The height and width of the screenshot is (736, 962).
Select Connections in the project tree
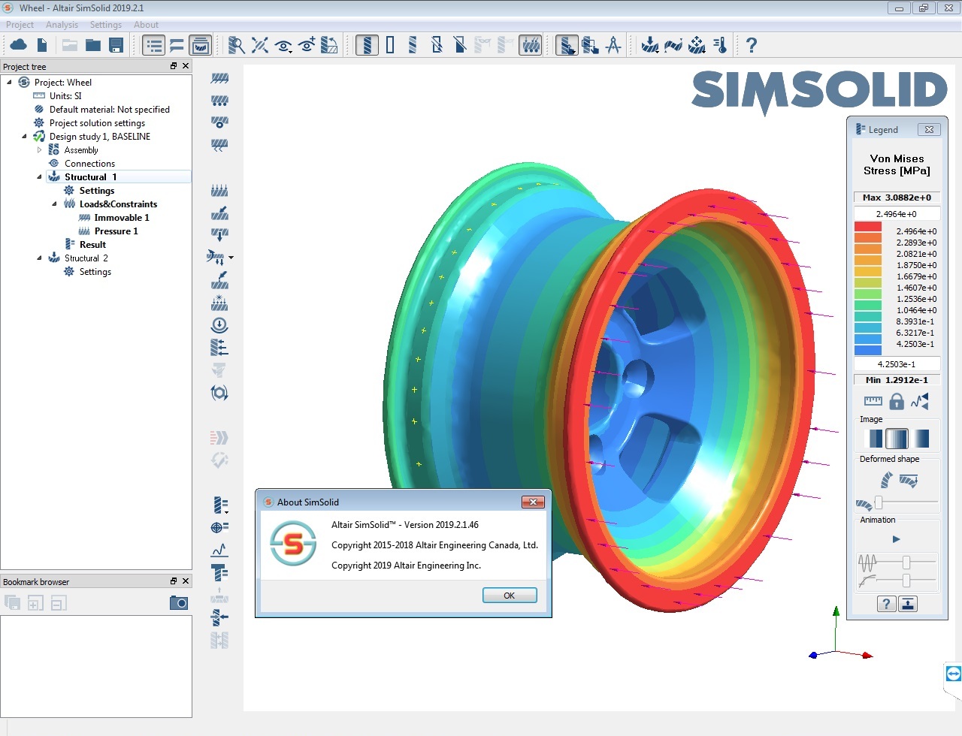(89, 164)
